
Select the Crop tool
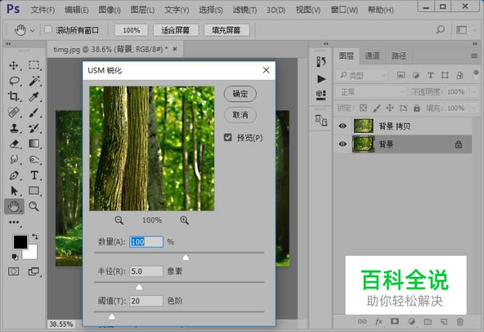[x=14, y=96]
